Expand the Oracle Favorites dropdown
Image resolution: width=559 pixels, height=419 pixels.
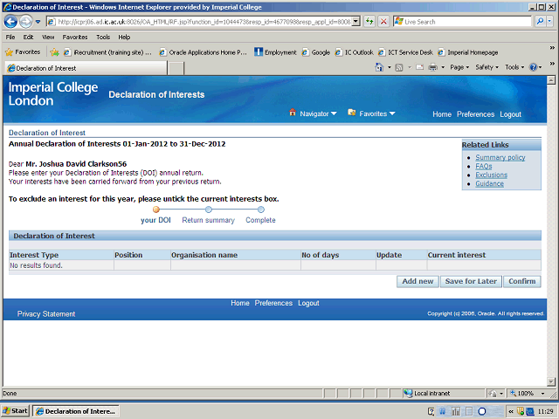coord(371,113)
